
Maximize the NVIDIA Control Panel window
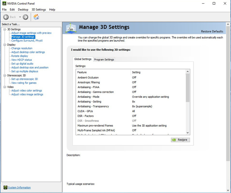click(x=214, y=3)
